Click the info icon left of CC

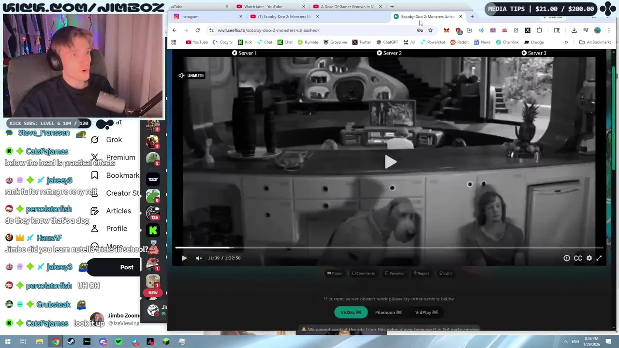[567, 258]
